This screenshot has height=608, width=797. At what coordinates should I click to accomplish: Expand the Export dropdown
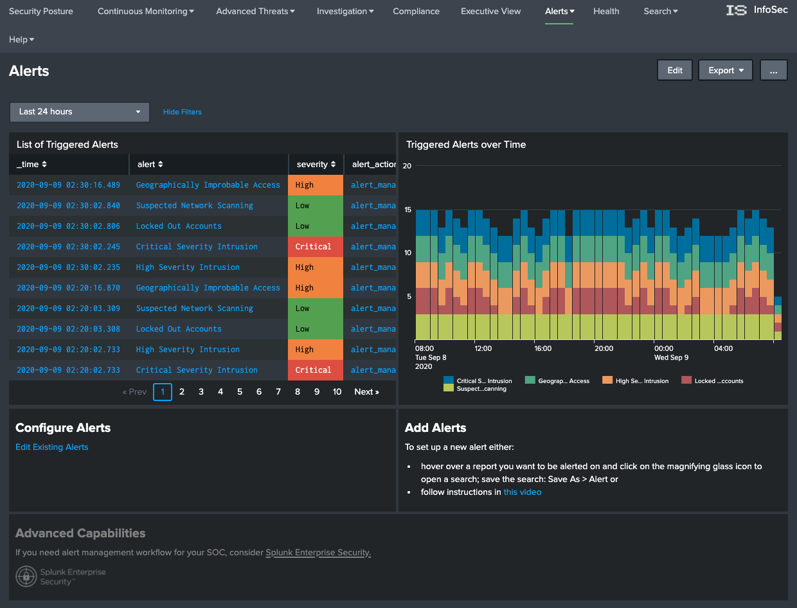tap(725, 69)
